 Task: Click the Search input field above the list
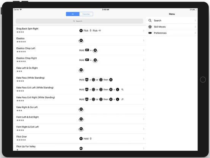[x=80, y=21]
